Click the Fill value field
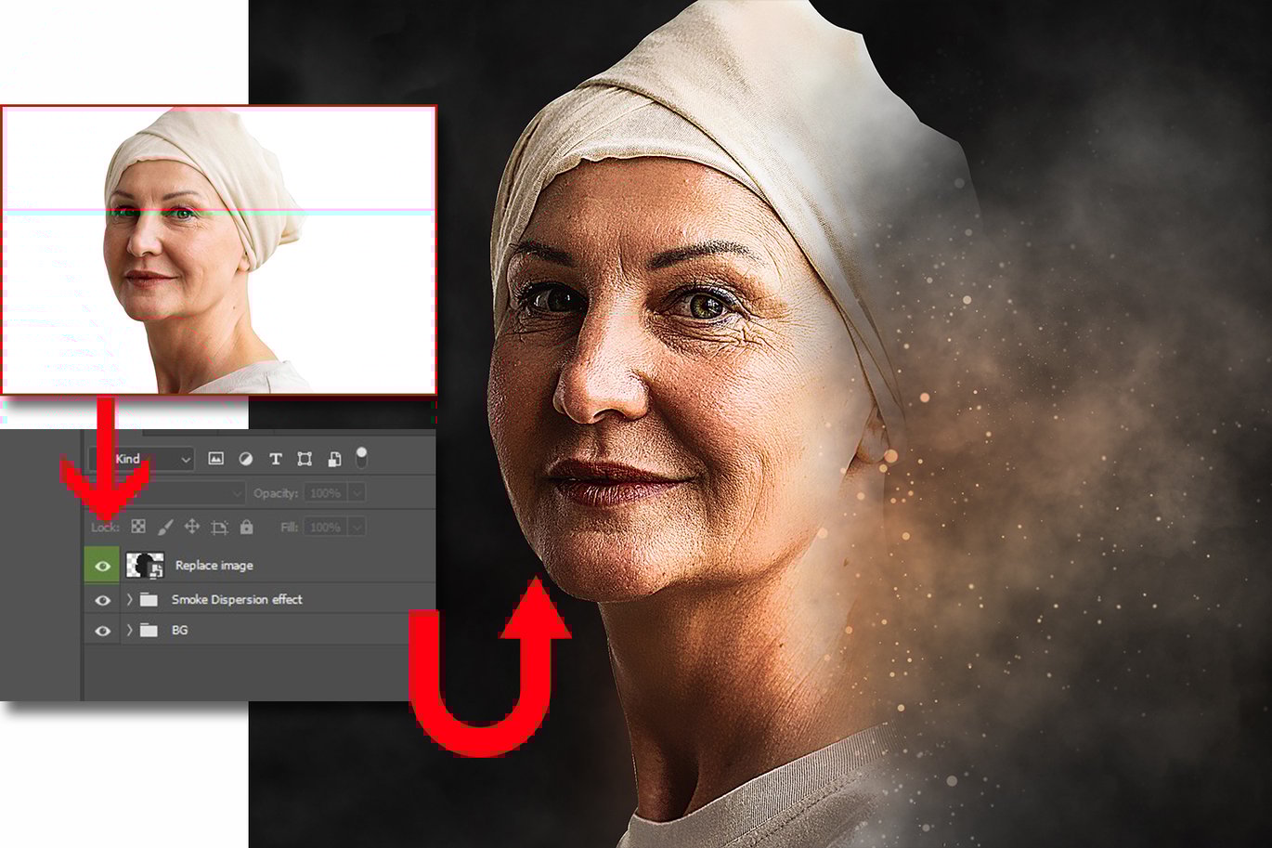Viewport: 1272px width, 848px height. pyautogui.click(x=326, y=527)
